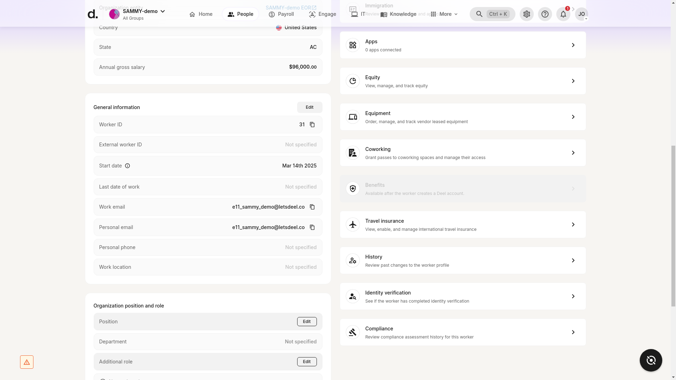676x380 pixels.
Task: Copy the work email address
Action: (x=312, y=207)
